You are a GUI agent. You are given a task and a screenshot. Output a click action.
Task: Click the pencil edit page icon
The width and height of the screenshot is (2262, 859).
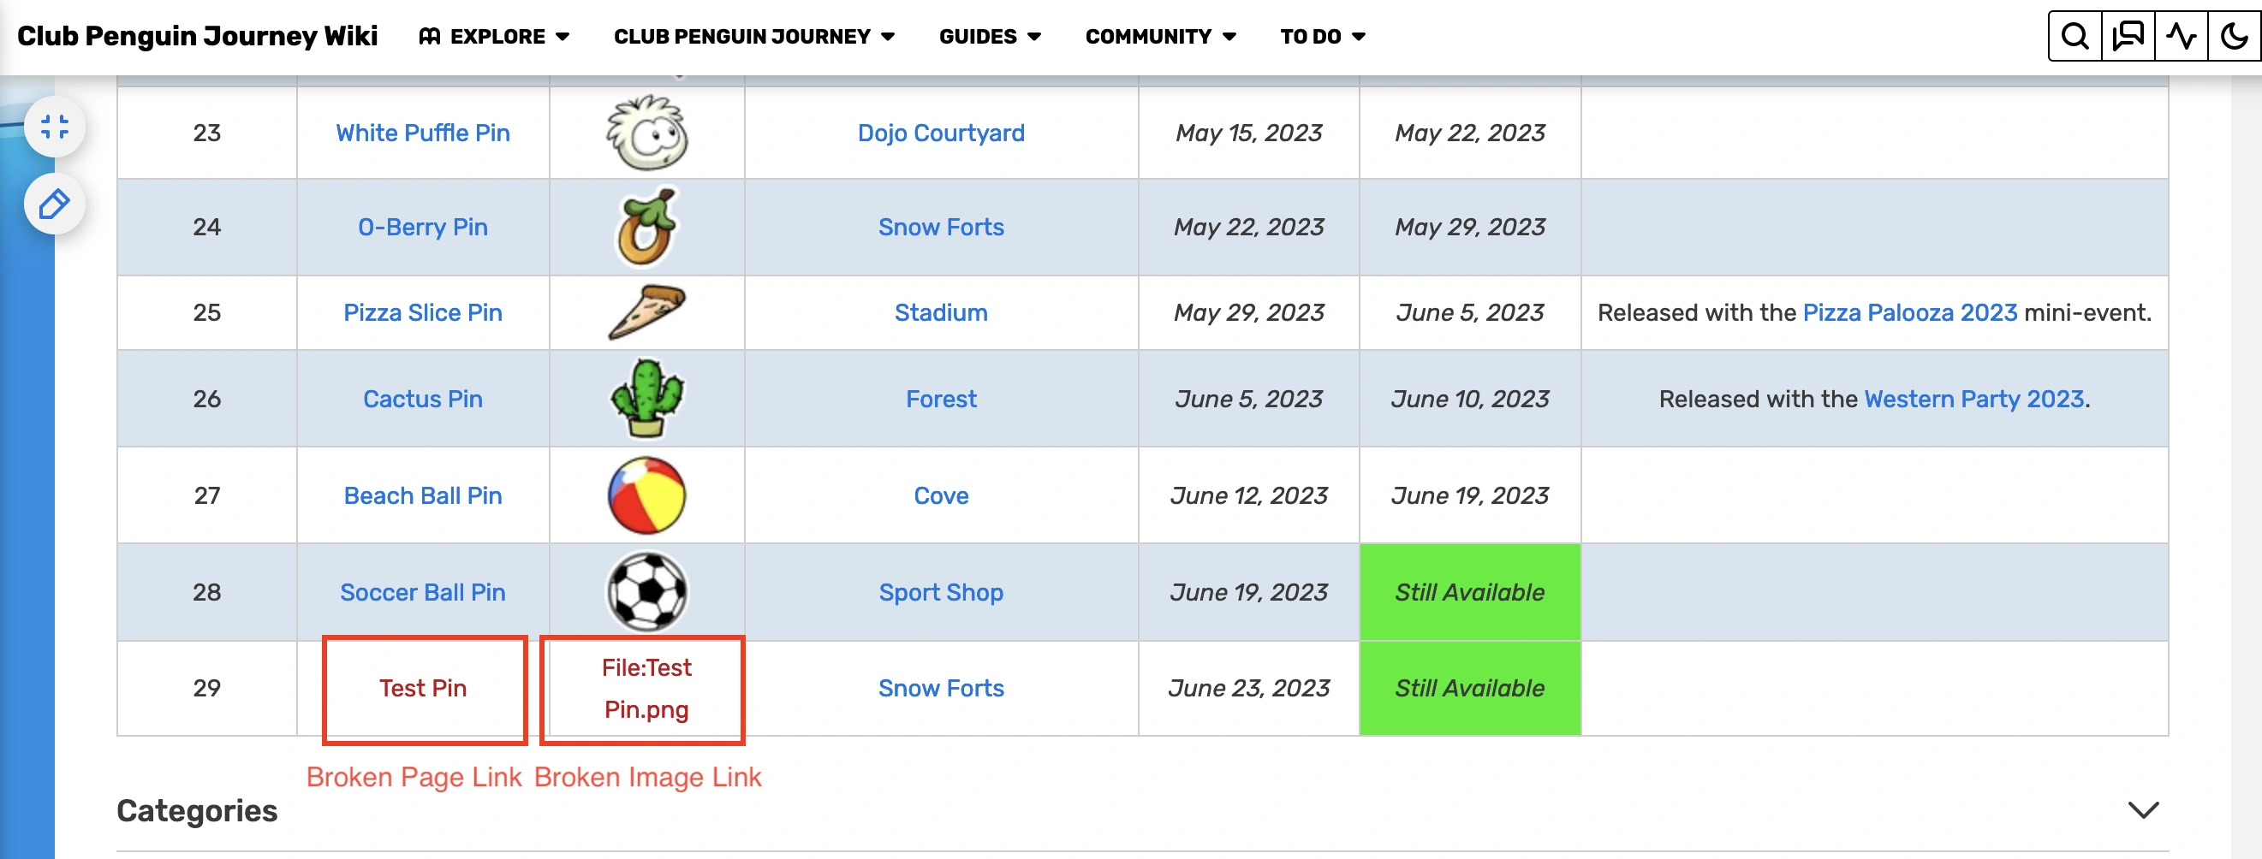tap(55, 204)
